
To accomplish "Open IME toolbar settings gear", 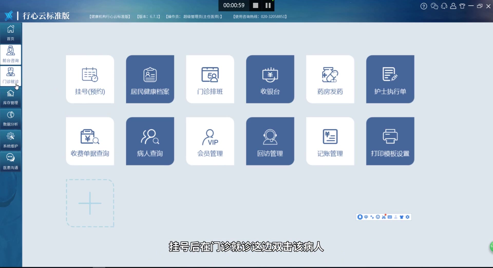I will [407, 217].
